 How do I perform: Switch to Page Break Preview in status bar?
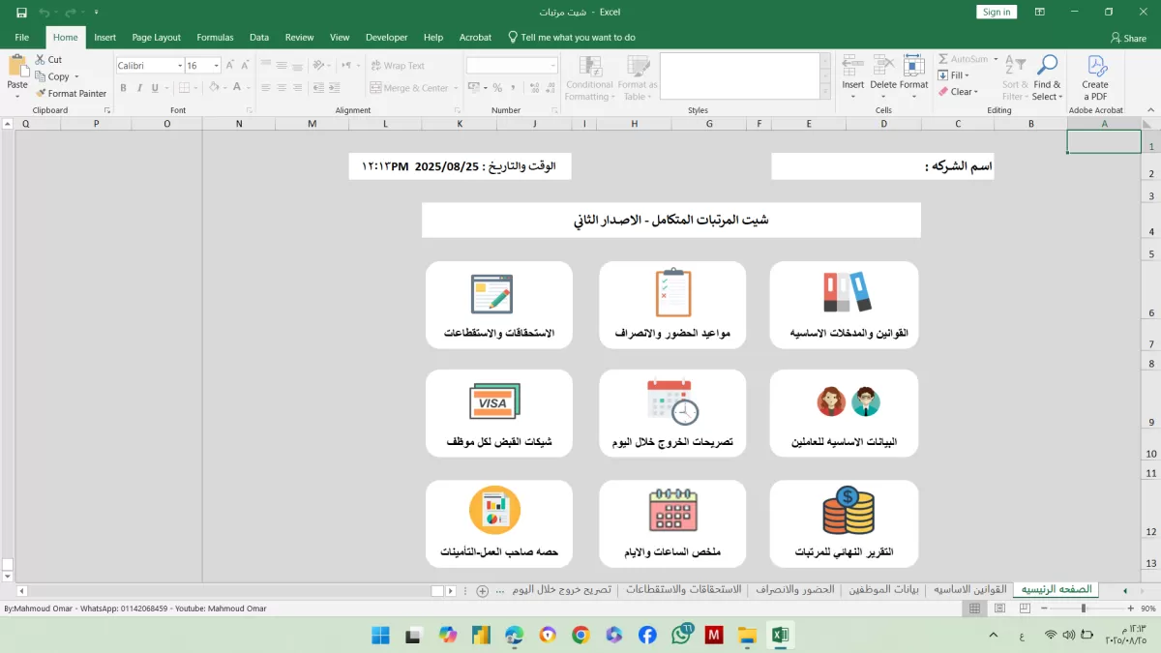click(x=1024, y=608)
